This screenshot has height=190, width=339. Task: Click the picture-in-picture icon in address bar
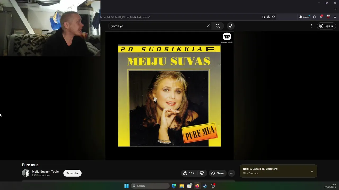pos(264,17)
